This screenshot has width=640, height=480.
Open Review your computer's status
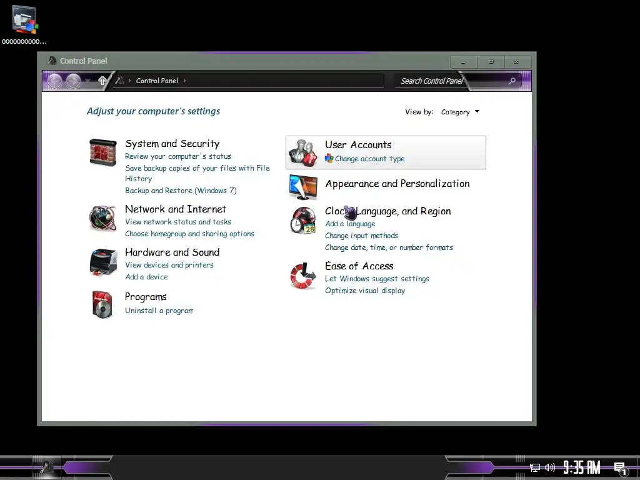click(x=178, y=156)
